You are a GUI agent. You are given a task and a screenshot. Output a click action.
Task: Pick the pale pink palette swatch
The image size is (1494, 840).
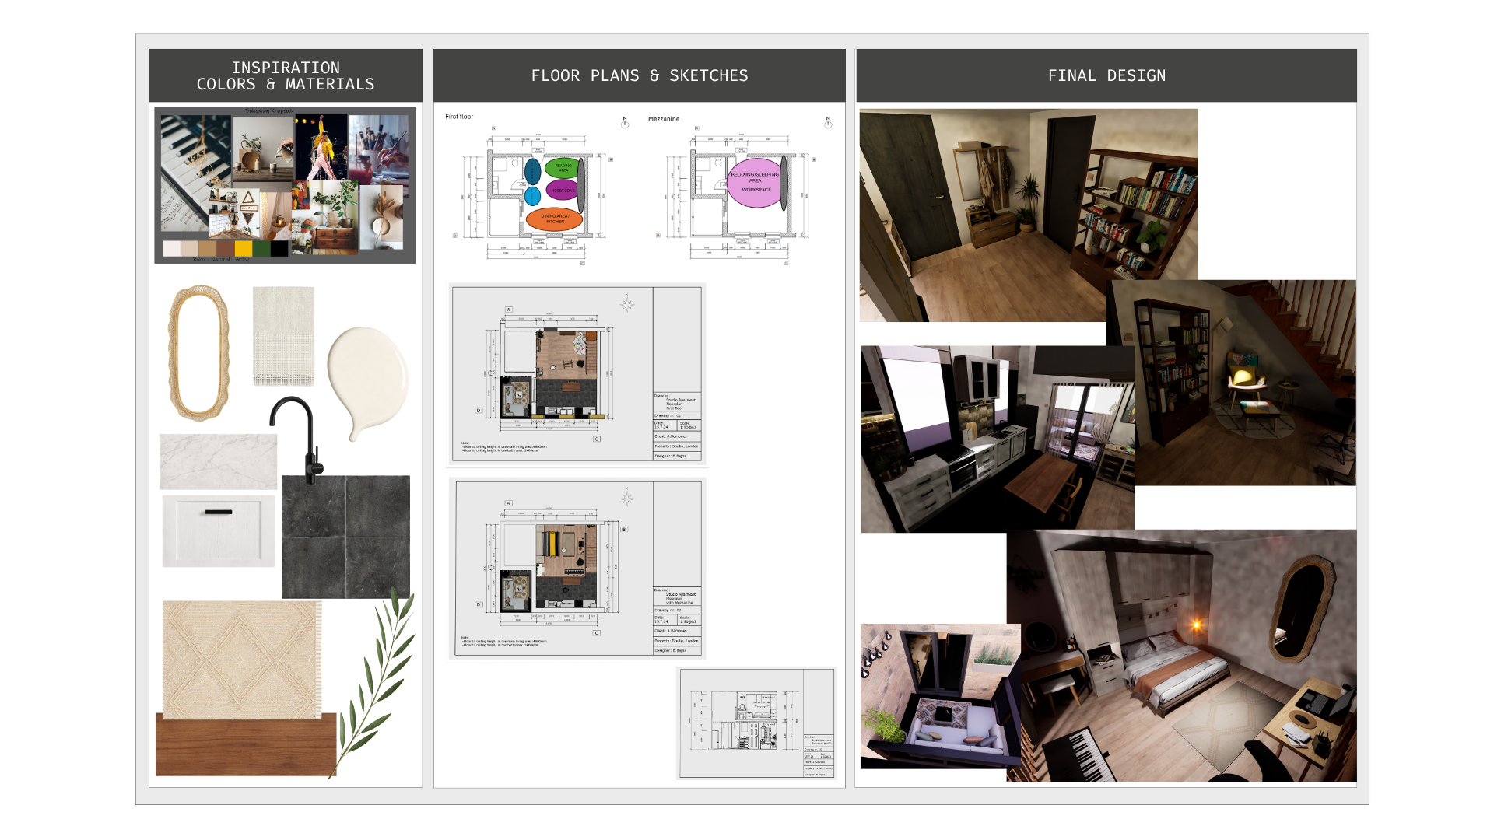172,249
